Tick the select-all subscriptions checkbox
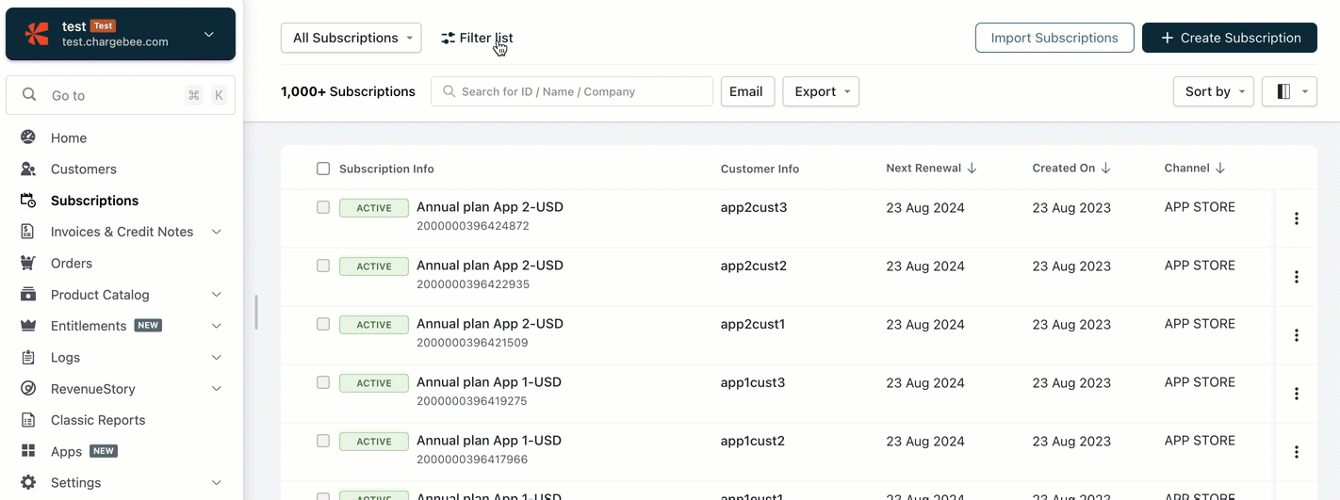 pyautogui.click(x=323, y=169)
